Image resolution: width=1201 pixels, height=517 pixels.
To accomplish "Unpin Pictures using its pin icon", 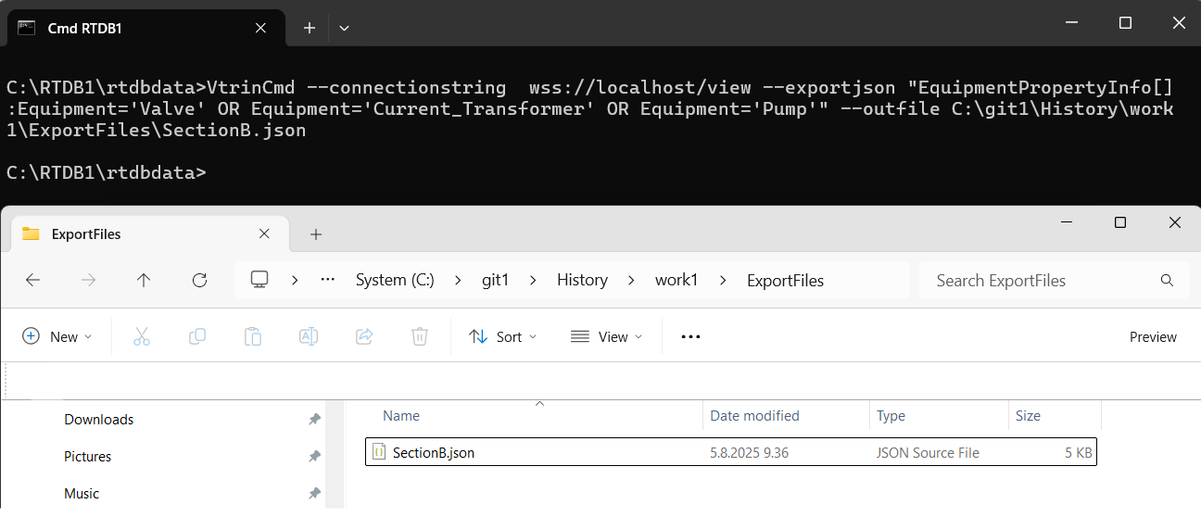I will 314,456.
